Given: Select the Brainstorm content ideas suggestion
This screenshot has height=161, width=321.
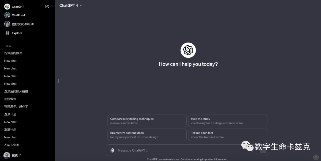Looking at the screenshot, I should (147, 135).
